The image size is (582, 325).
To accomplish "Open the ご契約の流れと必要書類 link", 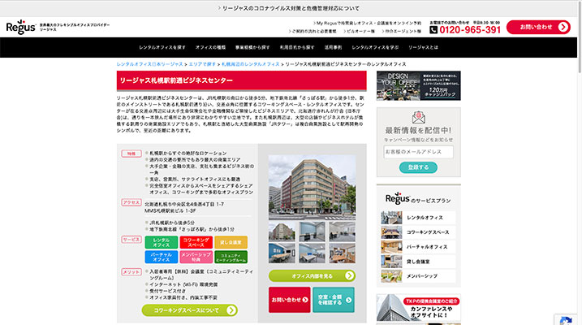I will coord(313,31).
